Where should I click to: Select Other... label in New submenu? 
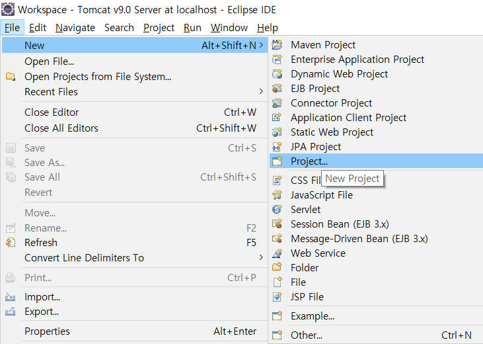307,335
